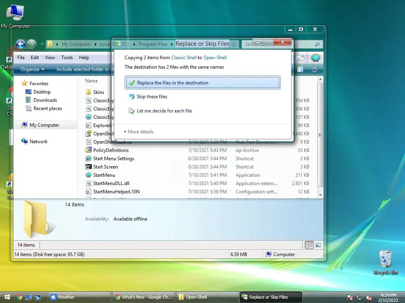Click the Name column header
Image resolution: width=405 pixels, height=303 pixels.
pyautogui.click(x=91, y=80)
